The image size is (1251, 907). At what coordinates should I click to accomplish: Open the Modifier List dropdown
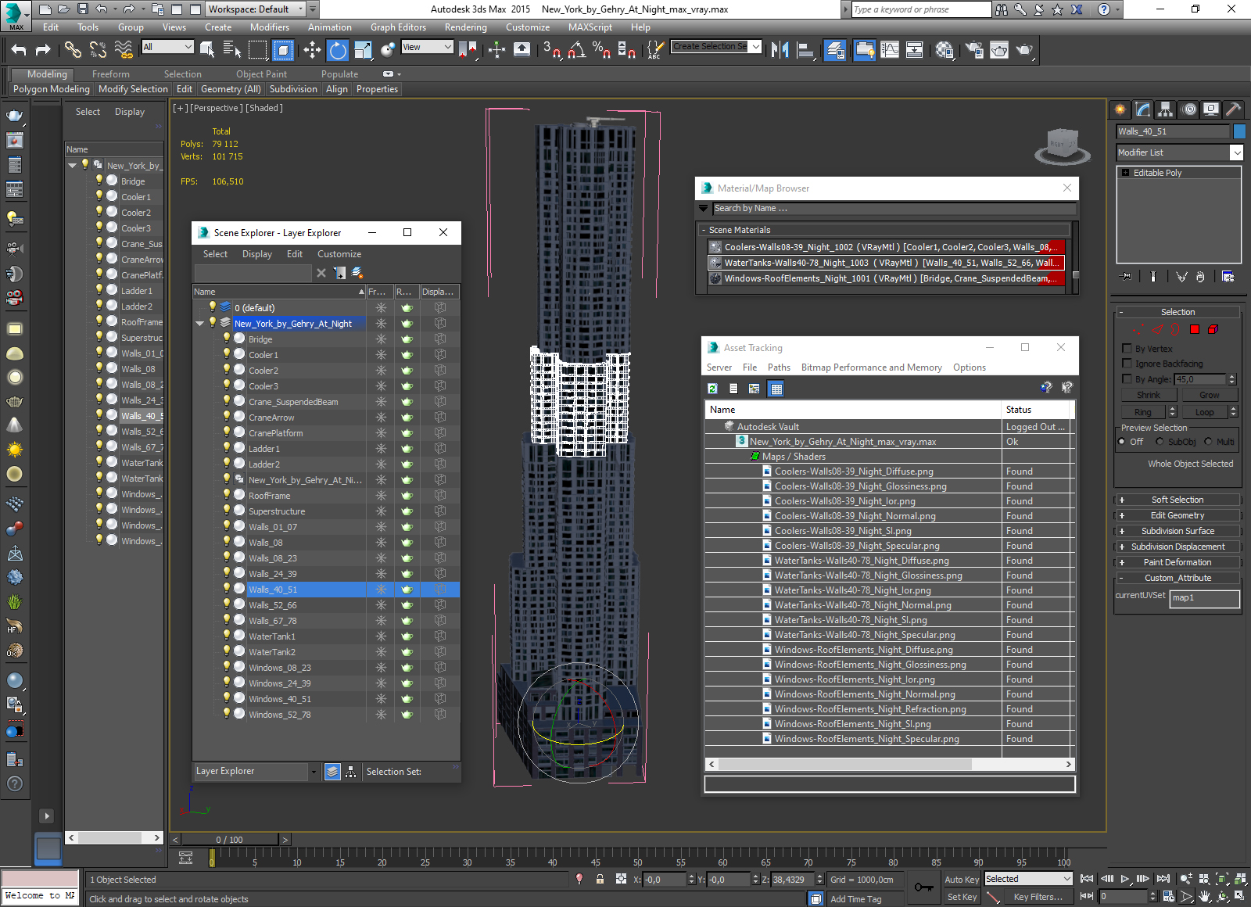(1180, 152)
